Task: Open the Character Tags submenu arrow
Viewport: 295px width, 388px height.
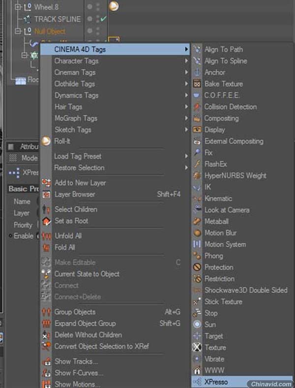Action: pyautogui.click(x=186, y=61)
